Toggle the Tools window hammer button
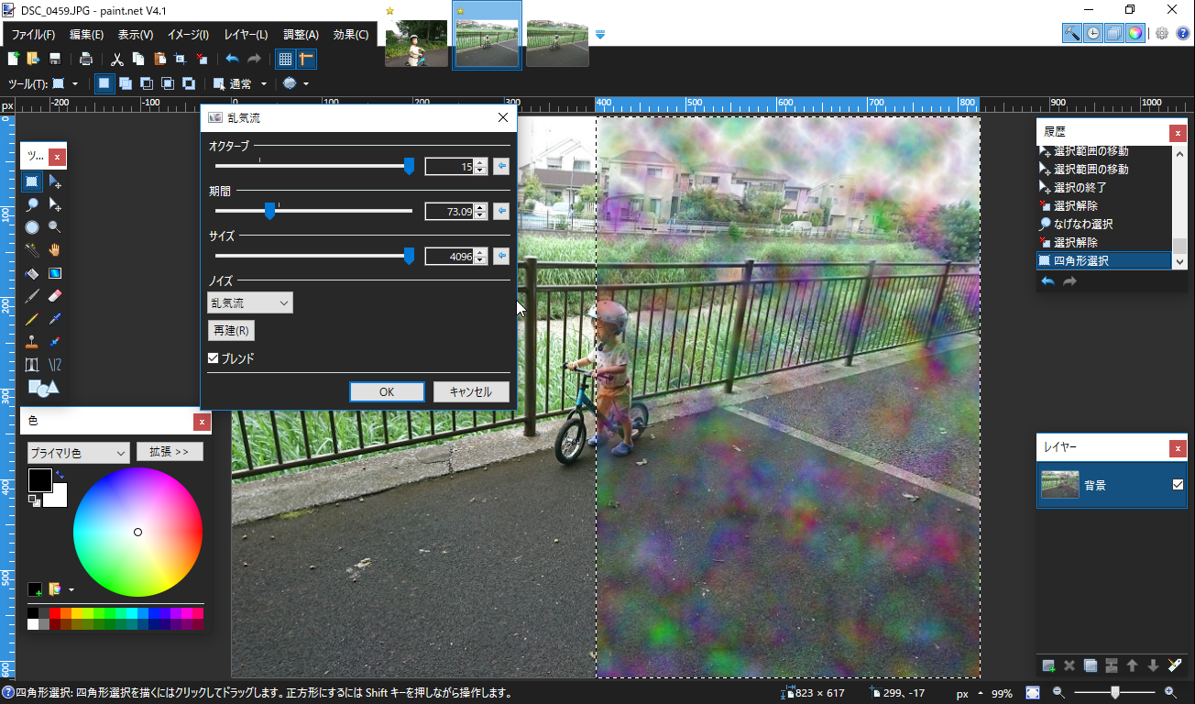The image size is (1195, 704). point(1072,33)
